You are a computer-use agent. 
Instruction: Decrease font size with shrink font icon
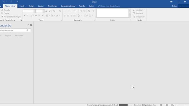click(50, 11)
